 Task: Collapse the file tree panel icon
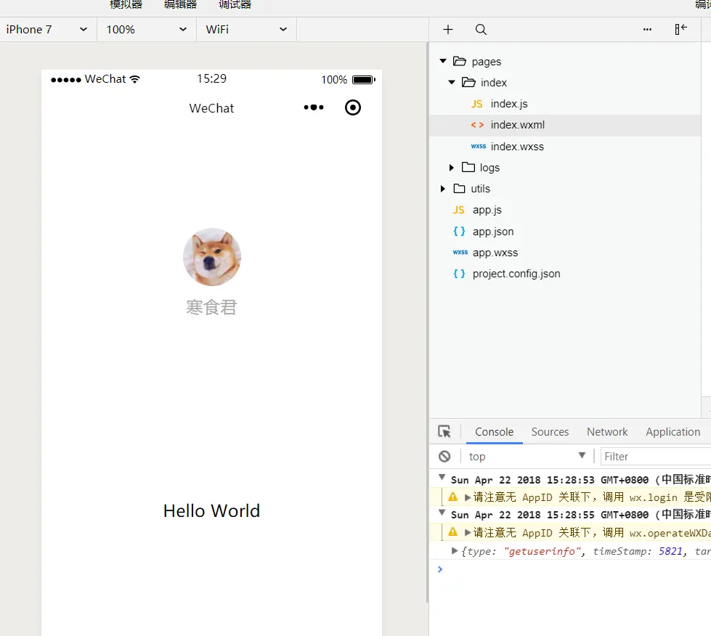(680, 29)
